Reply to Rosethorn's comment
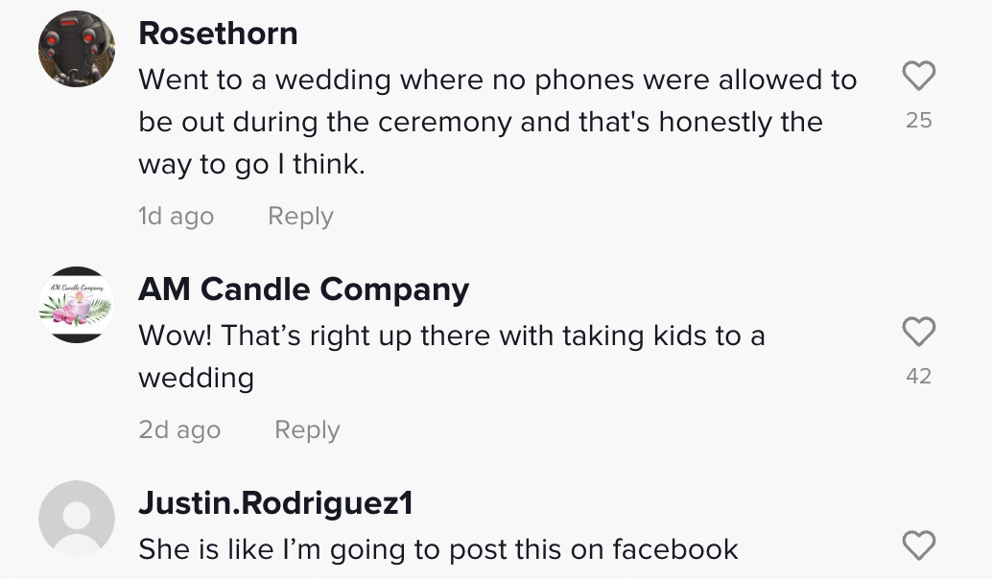The width and height of the screenshot is (992, 579). click(x=300, y=217)
